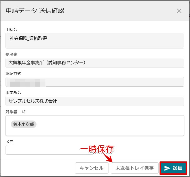Click the 提出先 field 大曽根年金事務所

[x=95, y=63]
